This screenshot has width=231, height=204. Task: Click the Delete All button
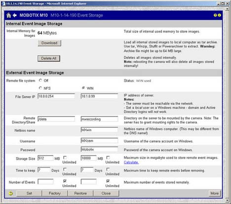(x=49, y=59)
